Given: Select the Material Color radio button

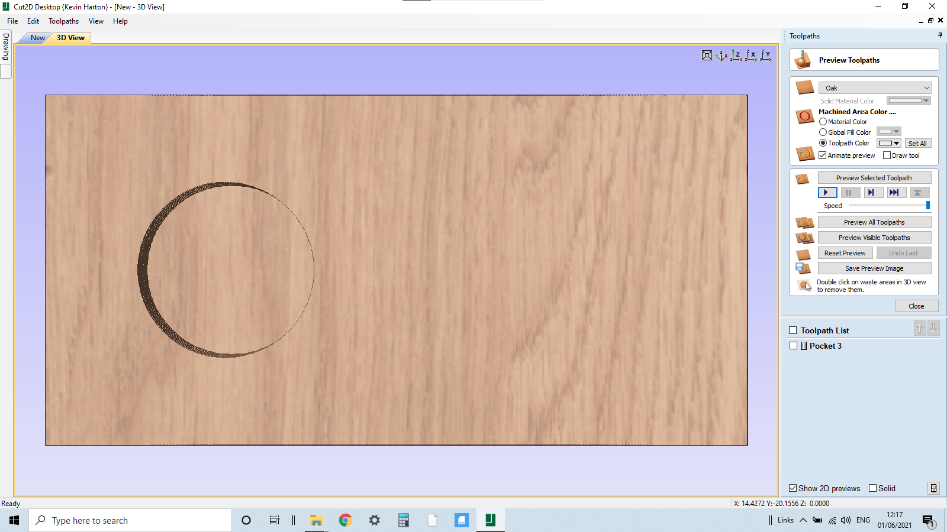Looking at the screenshot, I should pyautogui.click(x=823, y=121).
